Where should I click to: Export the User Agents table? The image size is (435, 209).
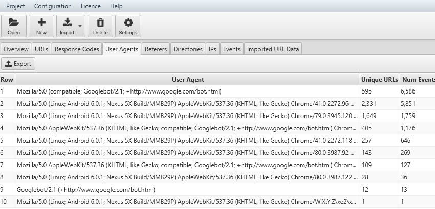(18, 64)
